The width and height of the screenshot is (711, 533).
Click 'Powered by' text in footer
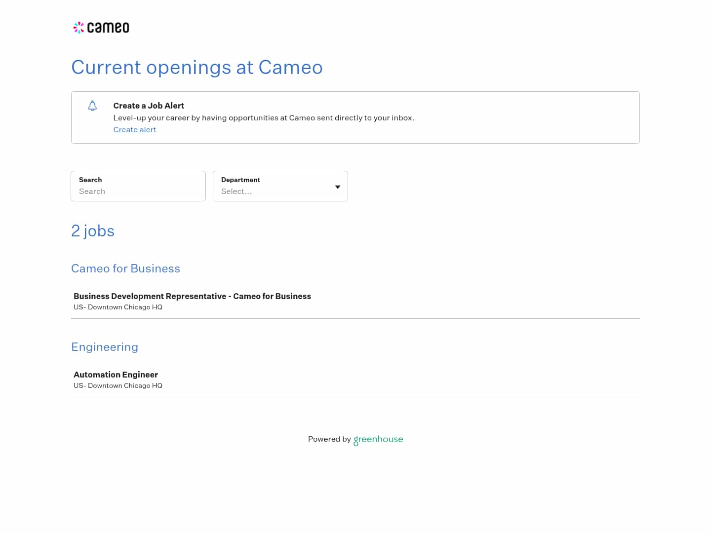(x=329, y=439)
